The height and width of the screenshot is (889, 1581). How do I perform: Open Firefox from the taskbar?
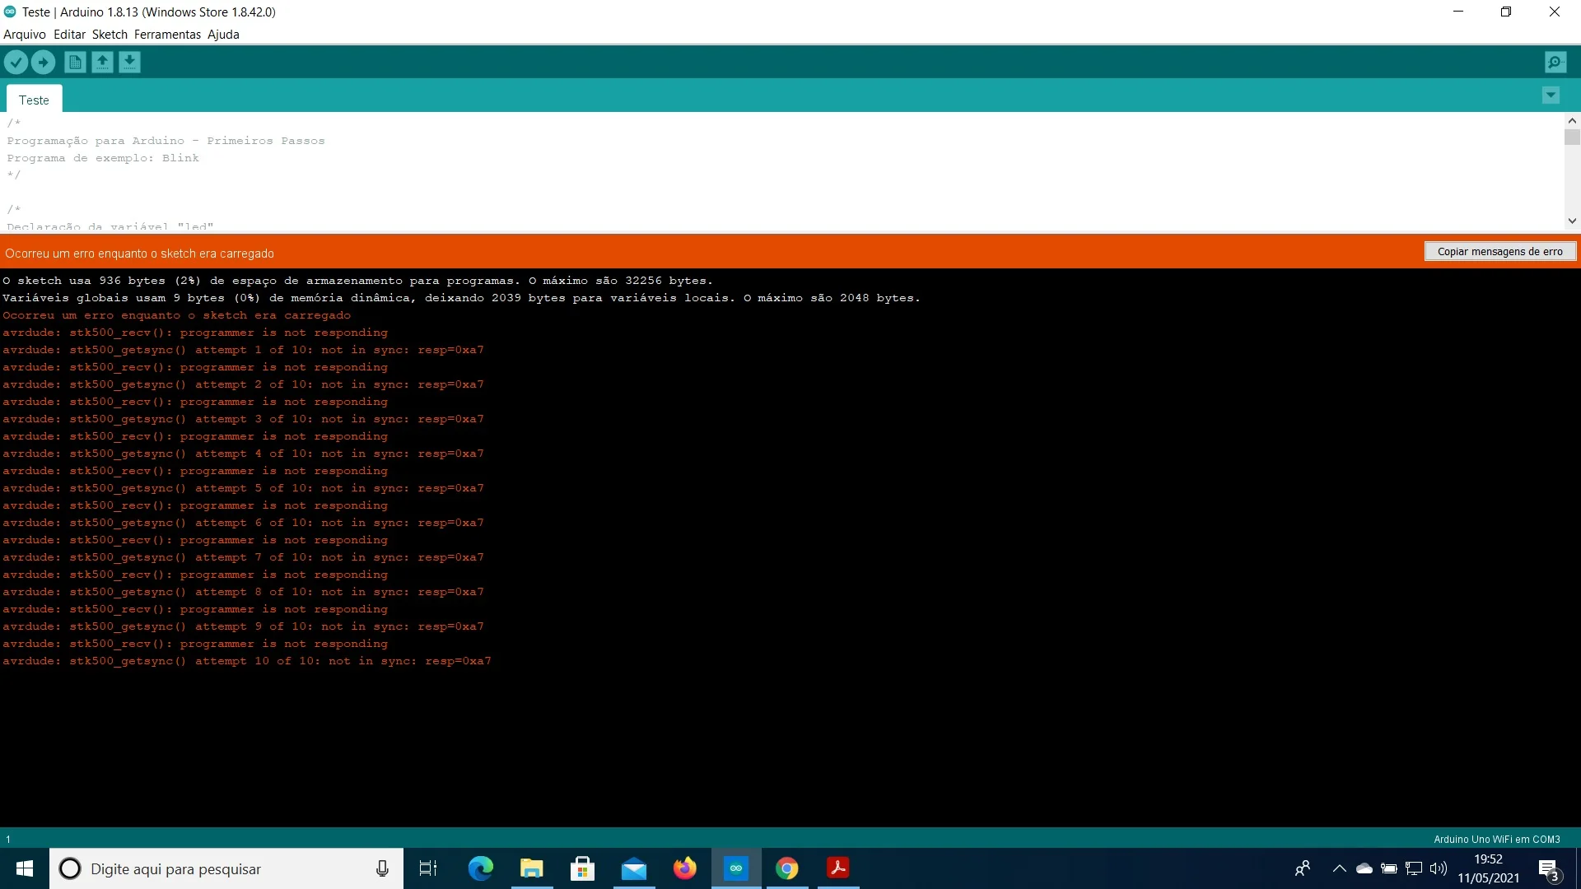click(x=684, y=868)
